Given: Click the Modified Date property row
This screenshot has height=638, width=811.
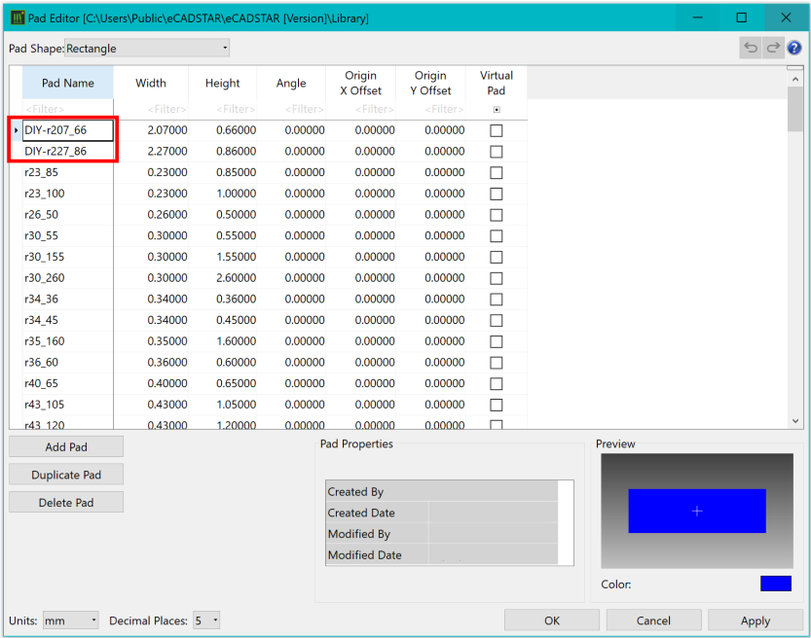Looking at the screenshot, I should click(x=442, y=554).
